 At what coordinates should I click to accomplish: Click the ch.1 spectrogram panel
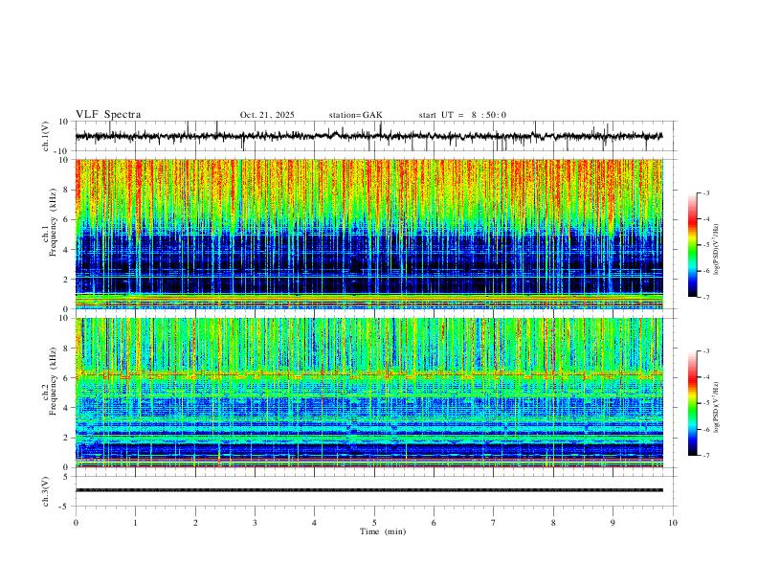[369, 234]
